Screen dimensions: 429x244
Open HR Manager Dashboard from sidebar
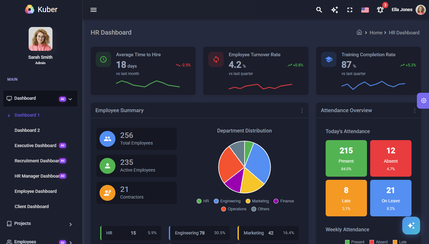tap(37, 176)
